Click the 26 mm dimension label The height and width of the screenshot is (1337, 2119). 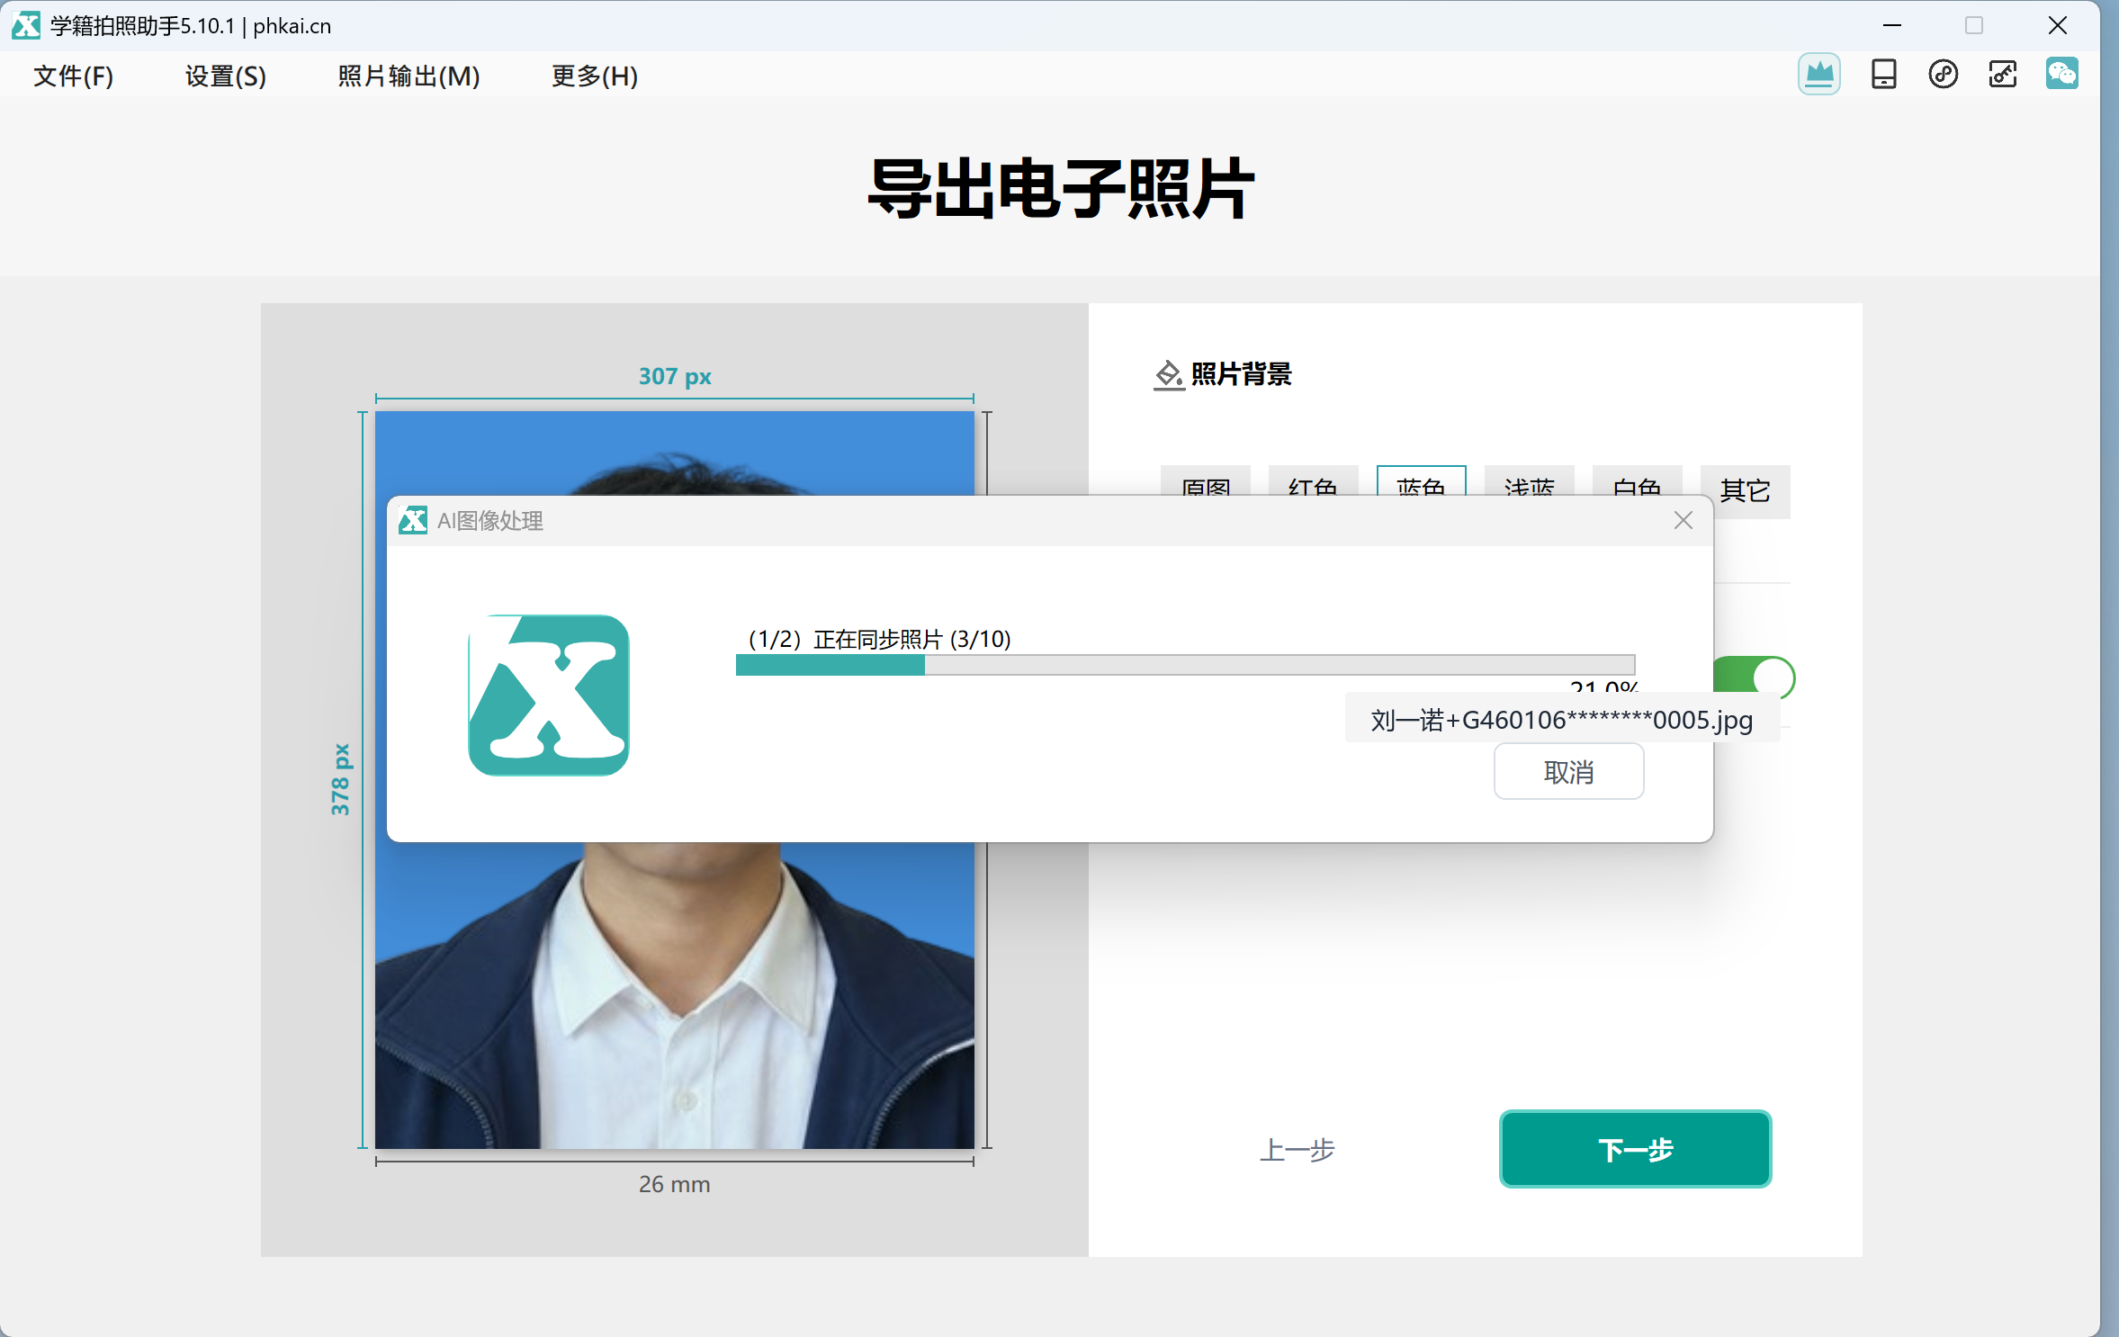pyautogui.click(x=674, y=1184)
